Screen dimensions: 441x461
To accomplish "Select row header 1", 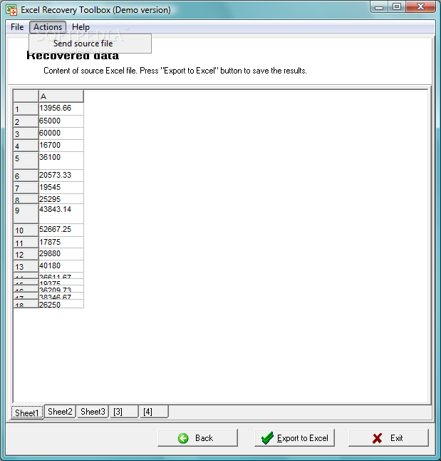I will 26,108.
